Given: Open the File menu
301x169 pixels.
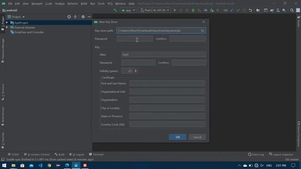Looking at the screenshot, I should 10,3.
